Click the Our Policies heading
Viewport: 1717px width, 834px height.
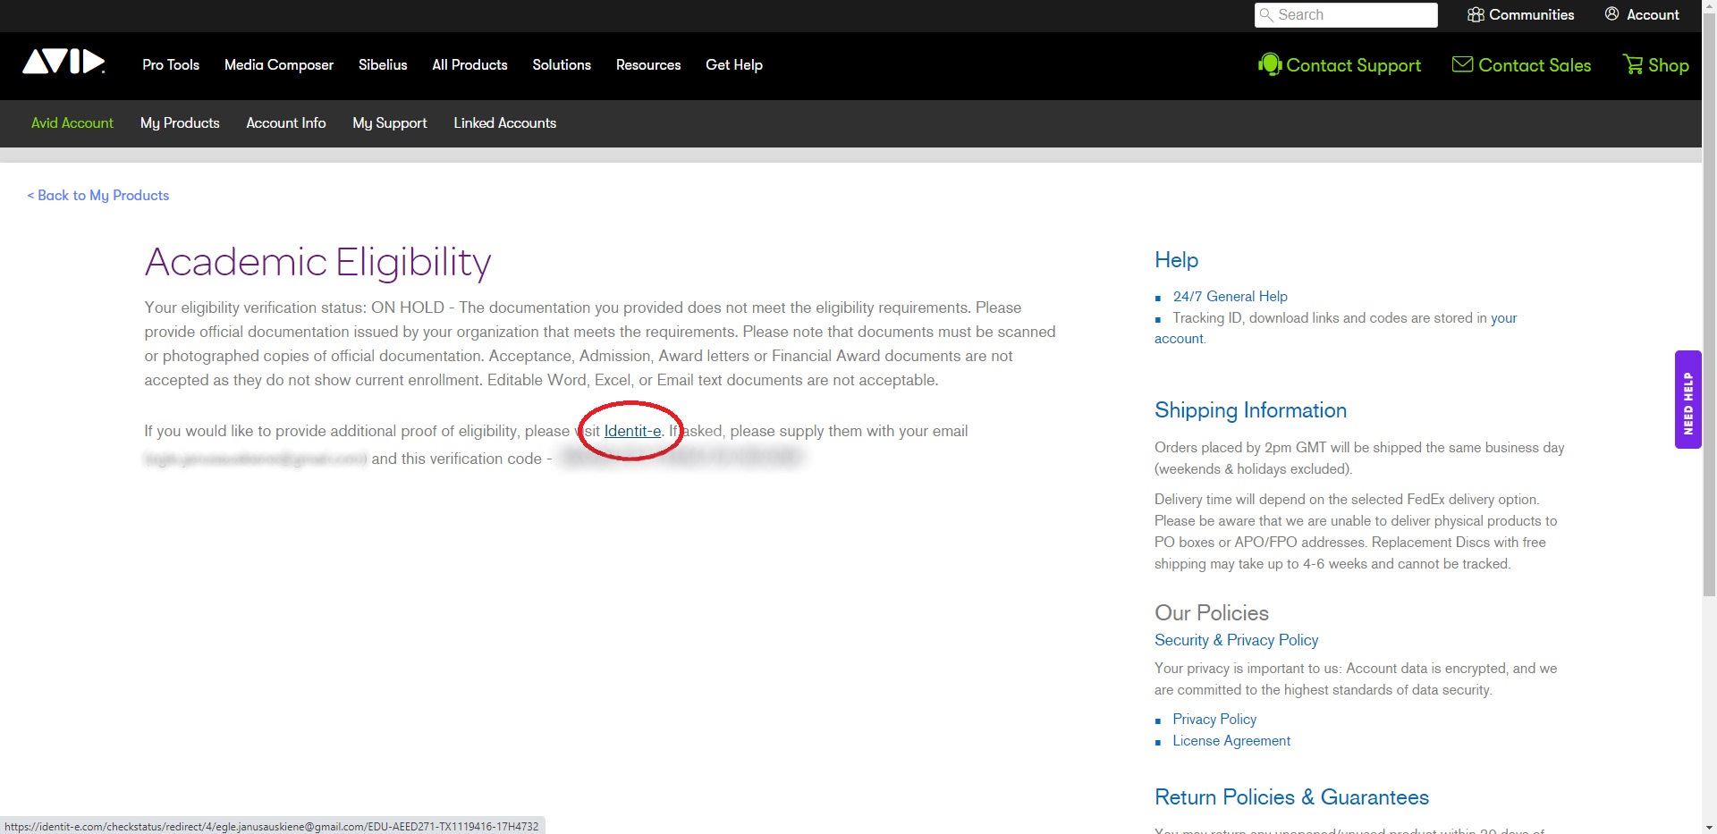[1211, 612]
